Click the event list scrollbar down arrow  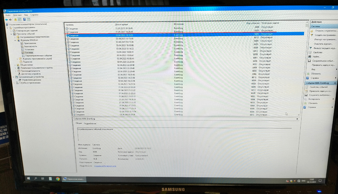click(299, 115)
